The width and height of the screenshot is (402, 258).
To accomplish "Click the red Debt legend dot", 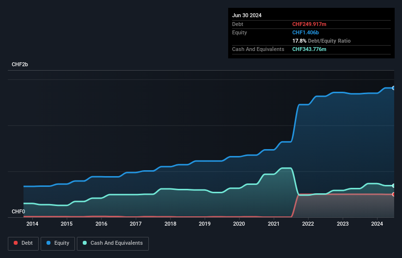I will (16, 243).
